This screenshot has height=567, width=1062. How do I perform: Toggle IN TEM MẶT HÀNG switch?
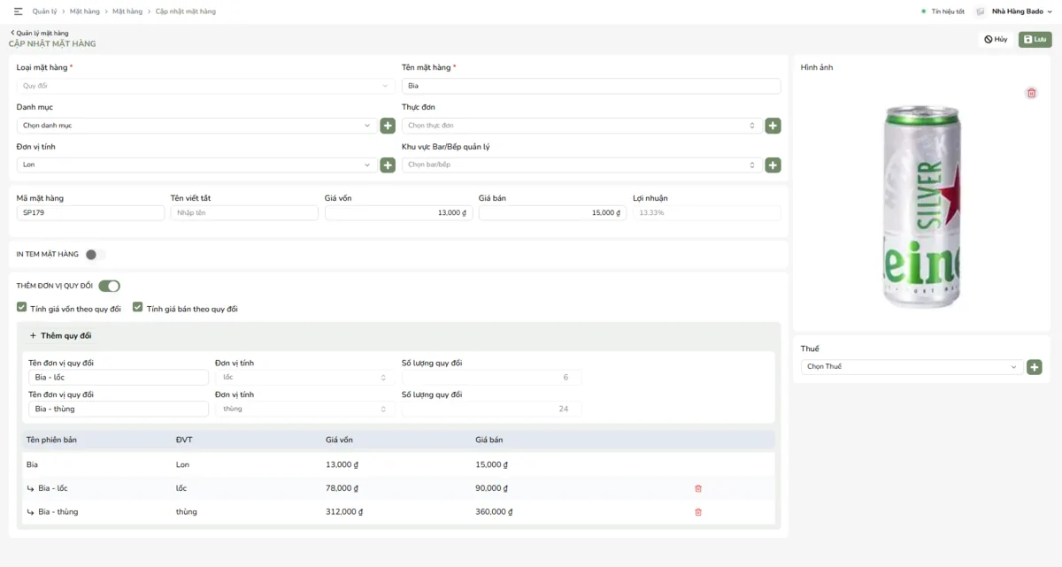[x=95, y=255]
